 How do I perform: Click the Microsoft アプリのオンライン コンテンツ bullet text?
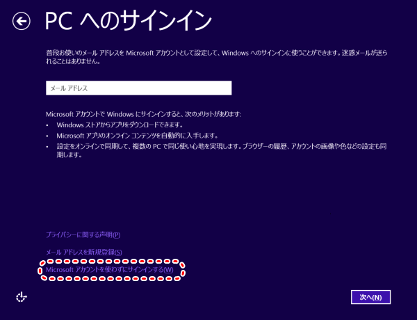[x=137, y=136]
